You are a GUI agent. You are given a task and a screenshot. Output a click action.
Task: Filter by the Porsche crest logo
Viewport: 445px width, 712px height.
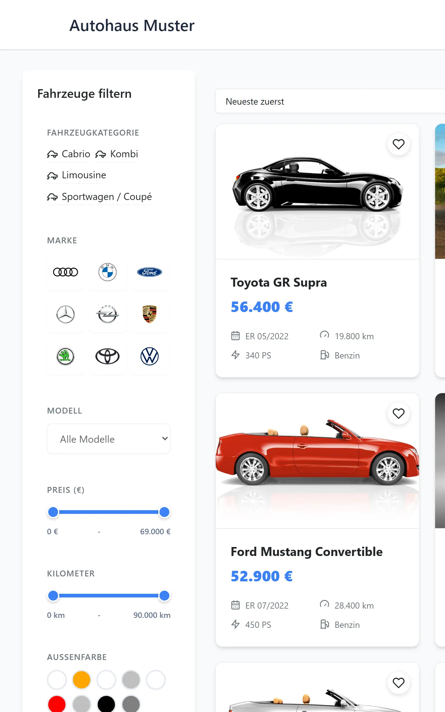tap(150, 315)
